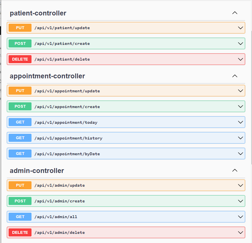This screenshot has width=252, height=243.
Task: Open the /api/v1/appointment/byDate endpoint path
Action: tap(67, 154)
